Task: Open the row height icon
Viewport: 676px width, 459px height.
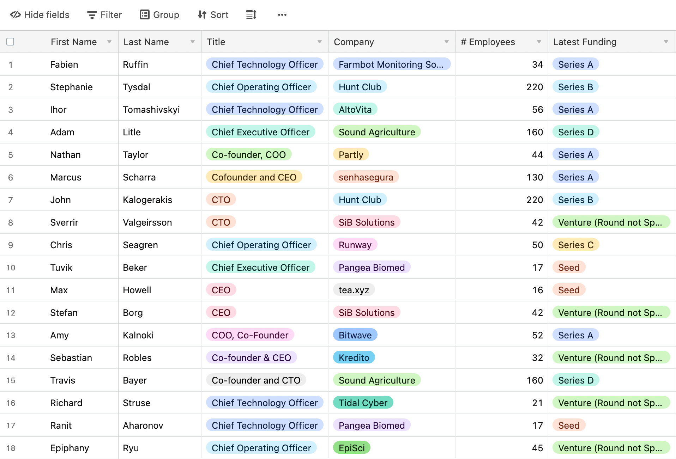Action: (x=251, y=15)
